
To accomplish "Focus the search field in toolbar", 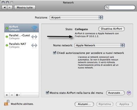I will click(120, 7).
